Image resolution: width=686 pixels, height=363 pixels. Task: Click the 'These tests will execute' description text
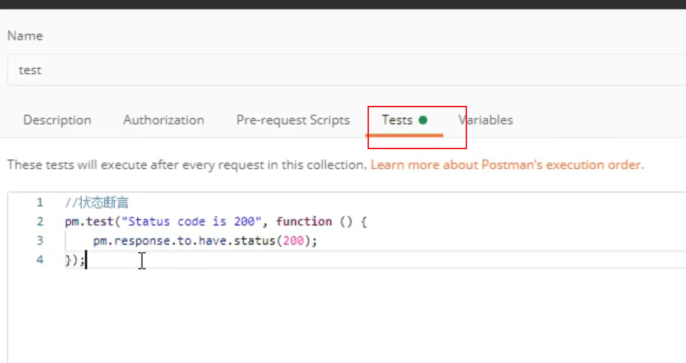point(187,165)
